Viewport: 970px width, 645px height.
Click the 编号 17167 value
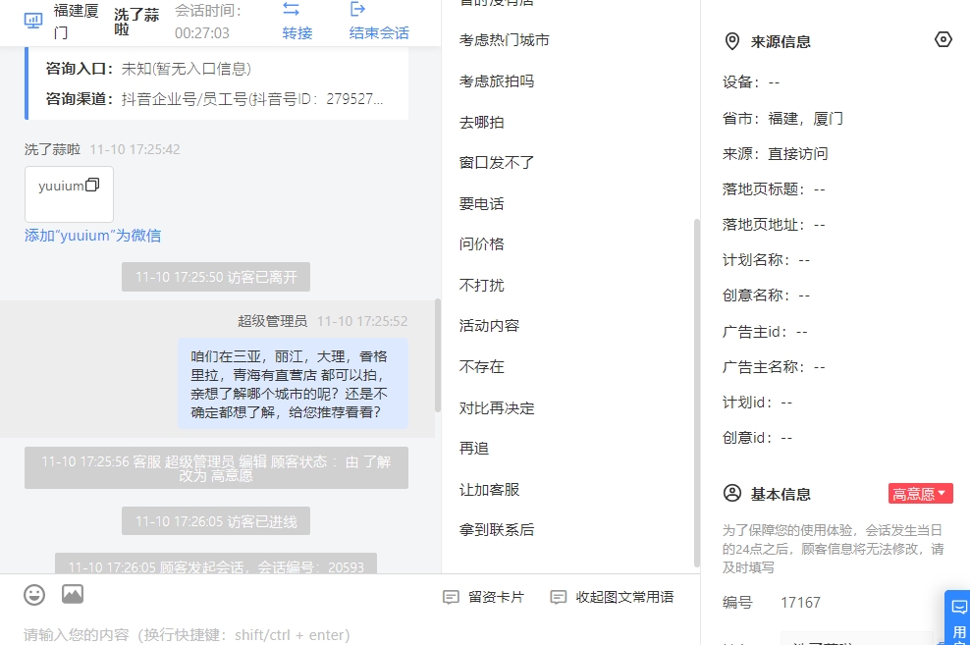tap(800, 603)
